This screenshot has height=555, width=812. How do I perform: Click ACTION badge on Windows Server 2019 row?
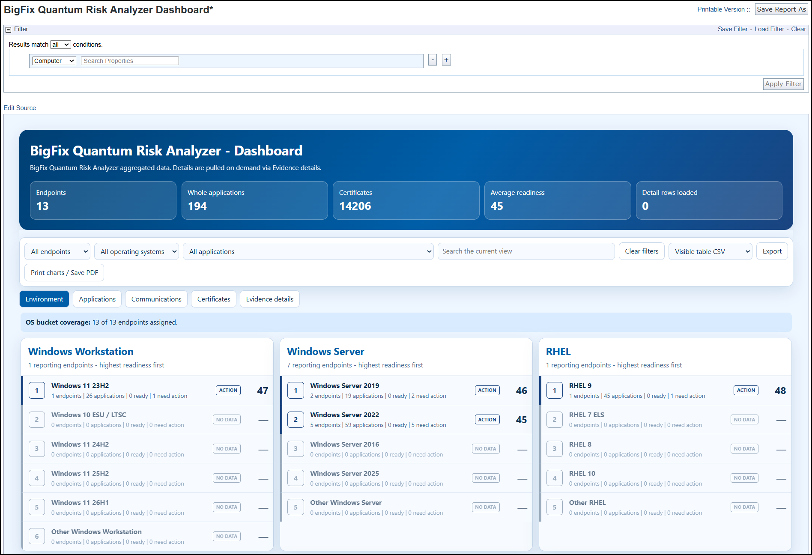[487, 391]
